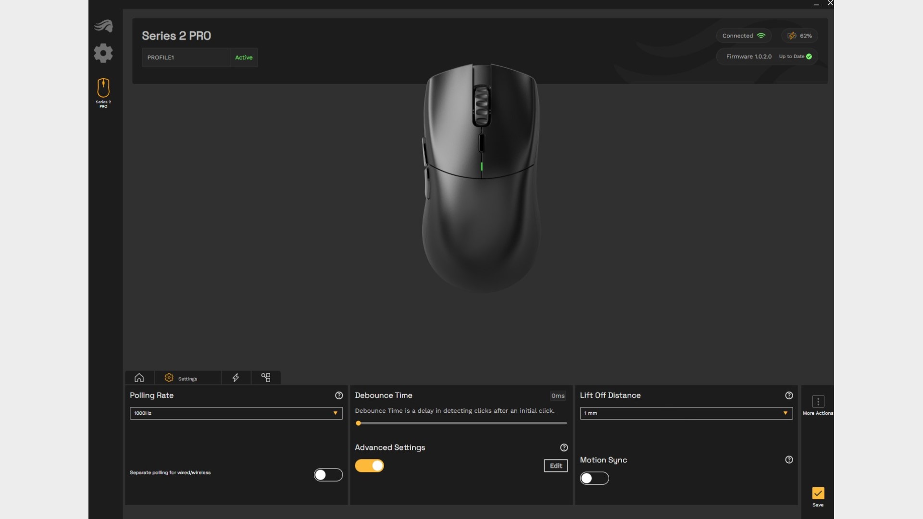The height and width of the screenshot is (519, 923).
Task: Click the lightning/performance tab icon
Action: tap(236, 378)
